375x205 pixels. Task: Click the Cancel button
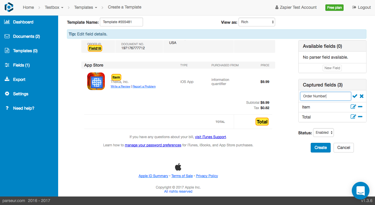tap(344, 148)
